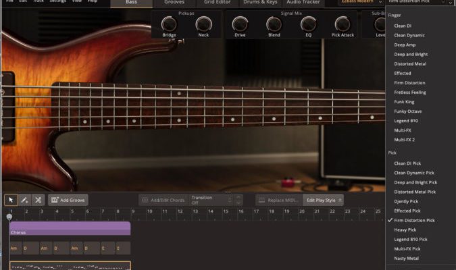The height and width of the screenshot is (270, 456).
Task: Select the scissors split tool
Action: (x=38, y=200)
